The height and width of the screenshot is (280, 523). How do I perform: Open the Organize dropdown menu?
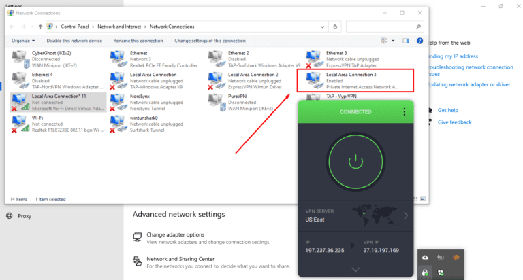(x=23, y=41)
